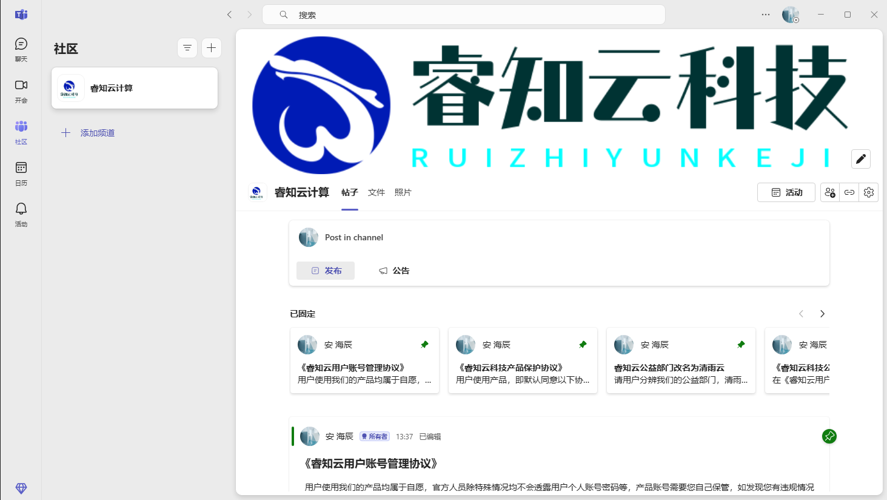Viewport: 887px width, 500px height.
Task: Open the more options ellipsis
Action: tap(766, 15)
